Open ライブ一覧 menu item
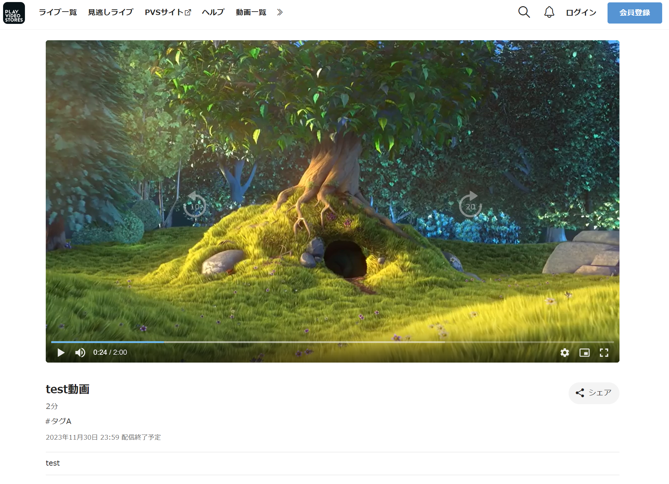 [58, 12]
